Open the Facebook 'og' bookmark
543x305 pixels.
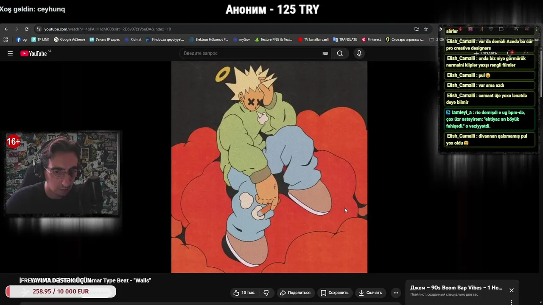click(22, 39)
